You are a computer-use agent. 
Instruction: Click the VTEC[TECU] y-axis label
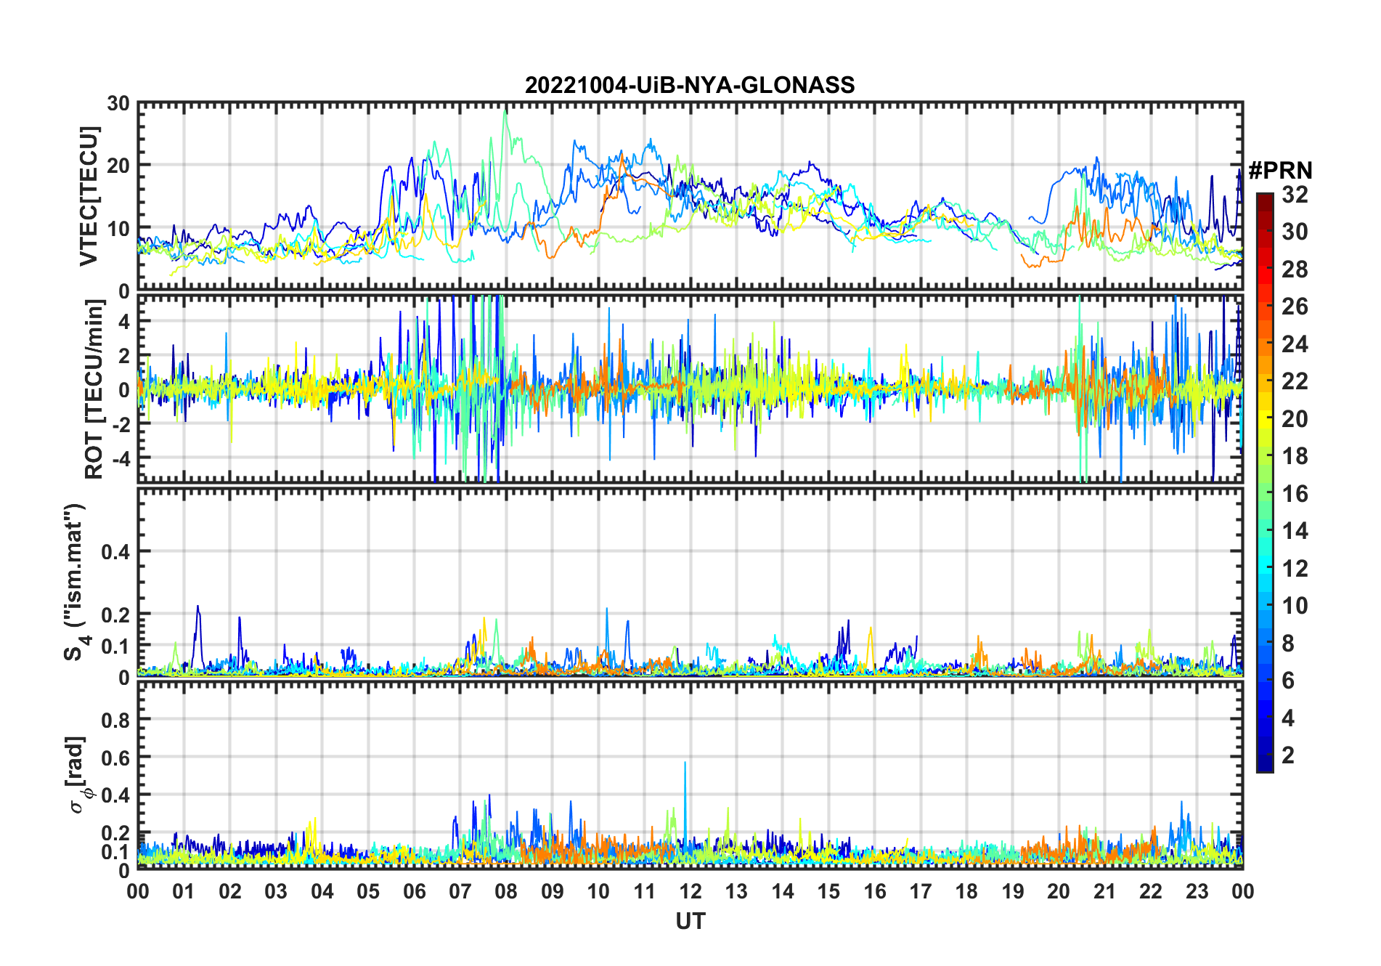tap(89, 196)
